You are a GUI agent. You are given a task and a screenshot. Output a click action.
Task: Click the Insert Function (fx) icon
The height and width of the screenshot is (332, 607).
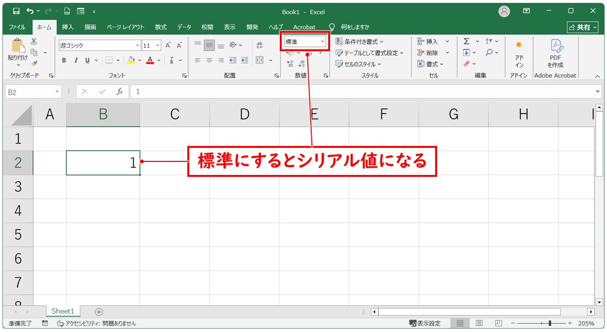click(119, 90)
